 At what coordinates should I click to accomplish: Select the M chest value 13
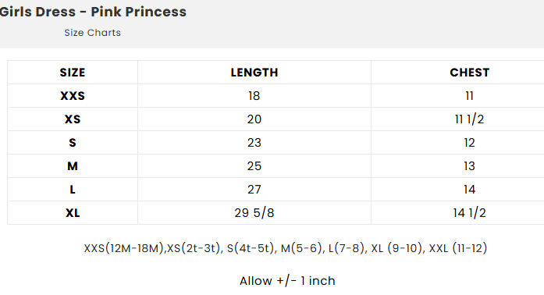469,166
